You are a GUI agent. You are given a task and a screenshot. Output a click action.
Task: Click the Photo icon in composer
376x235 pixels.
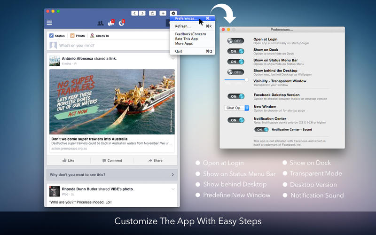[72, 36]
